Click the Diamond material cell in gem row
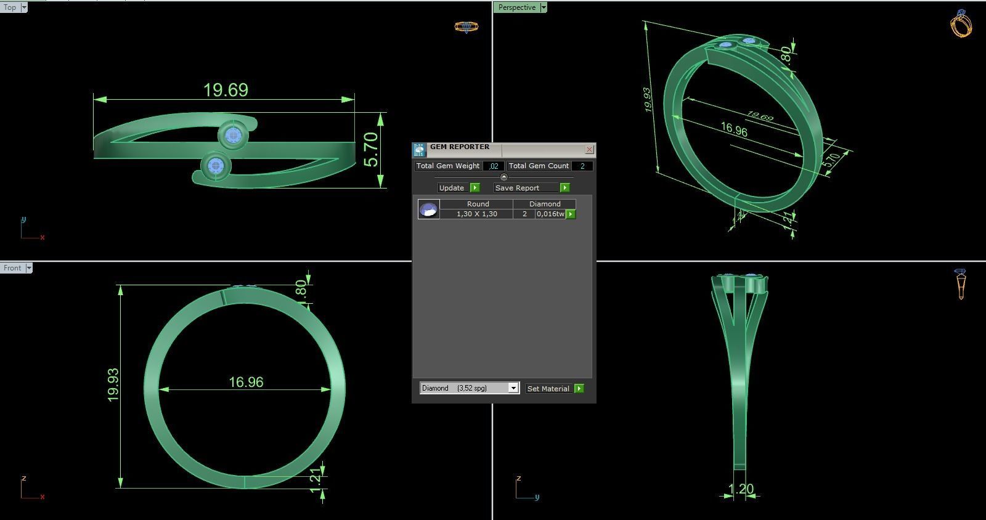The image size is (986, 520). pos(545,204)
